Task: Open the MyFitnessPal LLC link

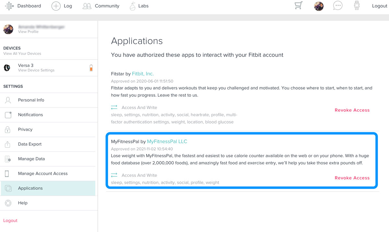Action: click(167, 141)
